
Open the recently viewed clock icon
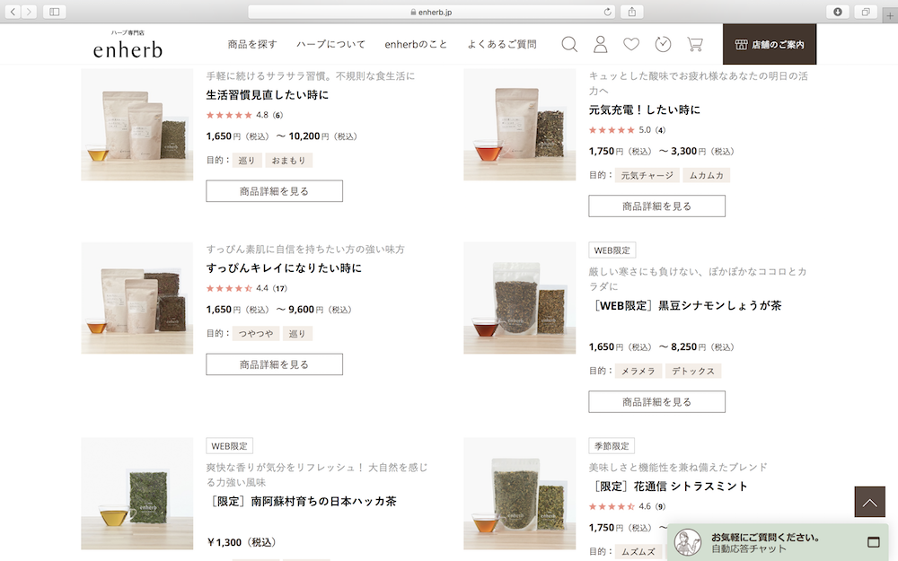(664, 44)
